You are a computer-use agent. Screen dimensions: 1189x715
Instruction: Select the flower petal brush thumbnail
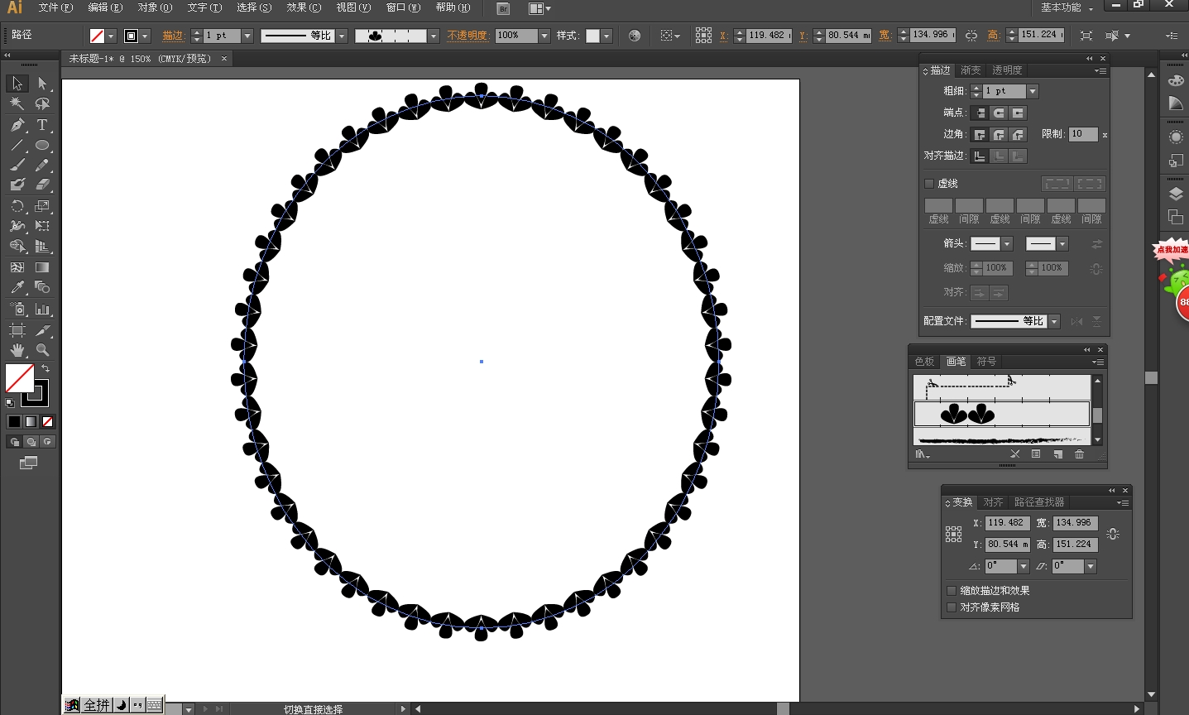(x=1002, y=414)
